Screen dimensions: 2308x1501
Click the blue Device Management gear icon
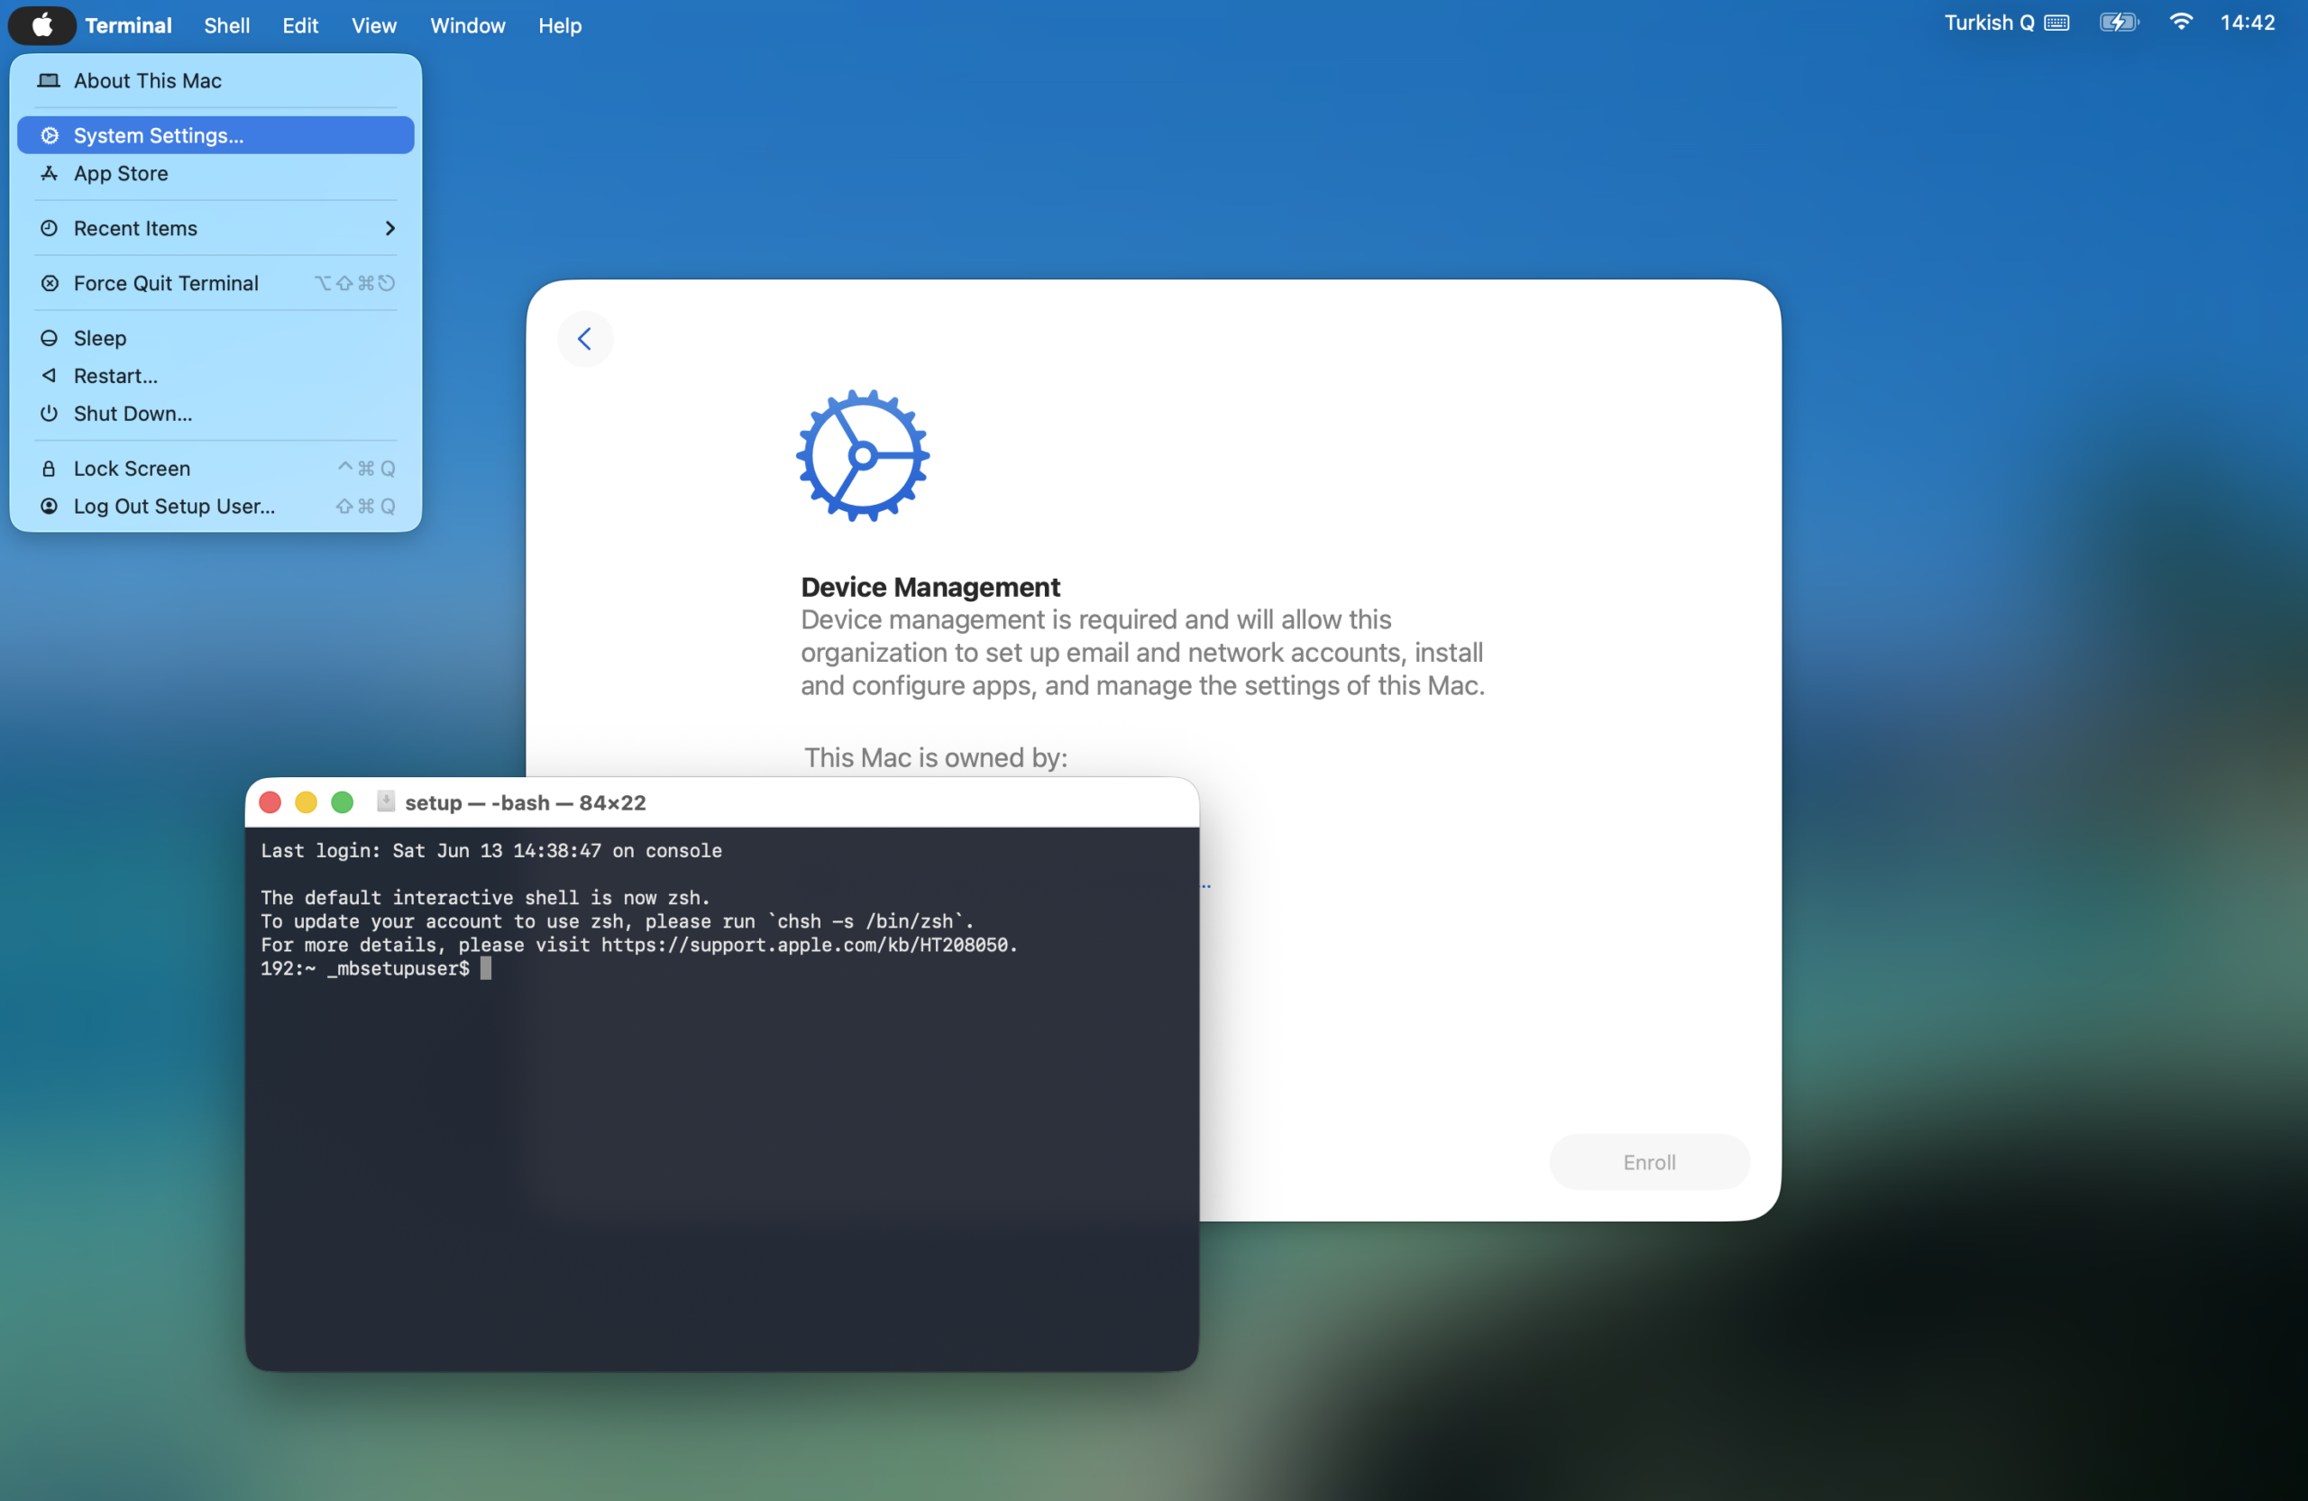click(863, 456)
